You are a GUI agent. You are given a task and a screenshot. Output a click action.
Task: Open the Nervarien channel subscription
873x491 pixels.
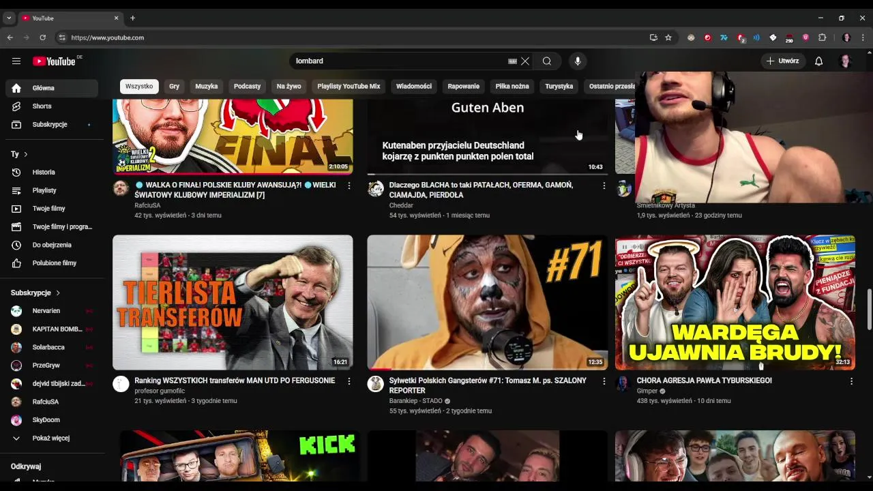52,311
